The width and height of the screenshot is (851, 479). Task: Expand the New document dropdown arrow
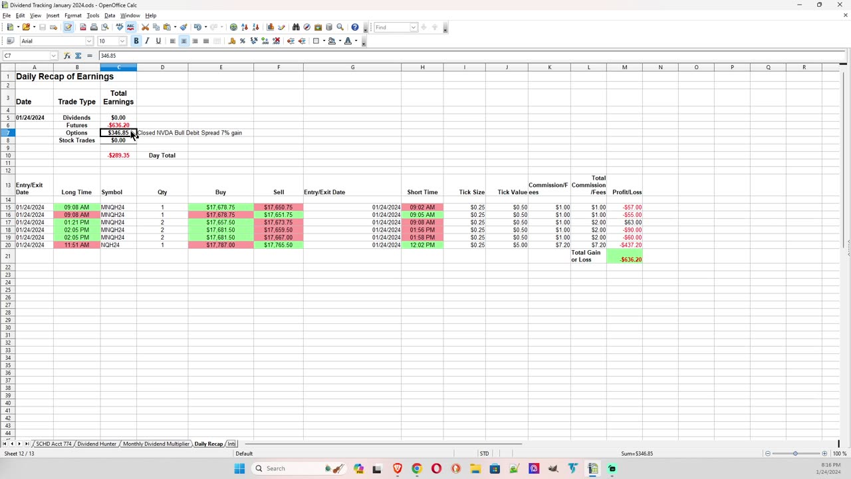click(x=18, y=27)
